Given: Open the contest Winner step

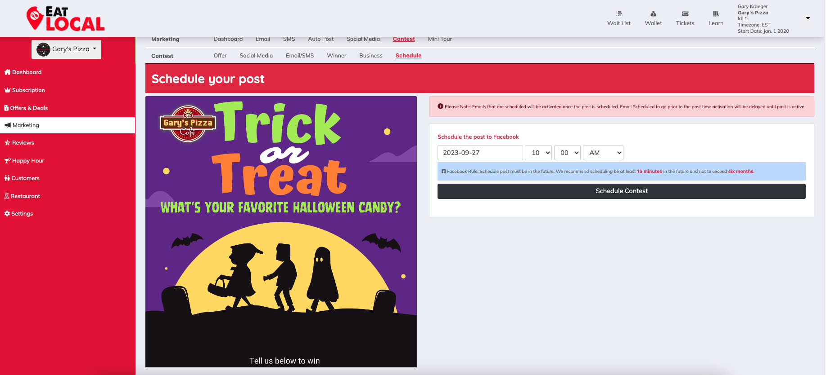Looking at the screenshot, I should click(337, 56).
